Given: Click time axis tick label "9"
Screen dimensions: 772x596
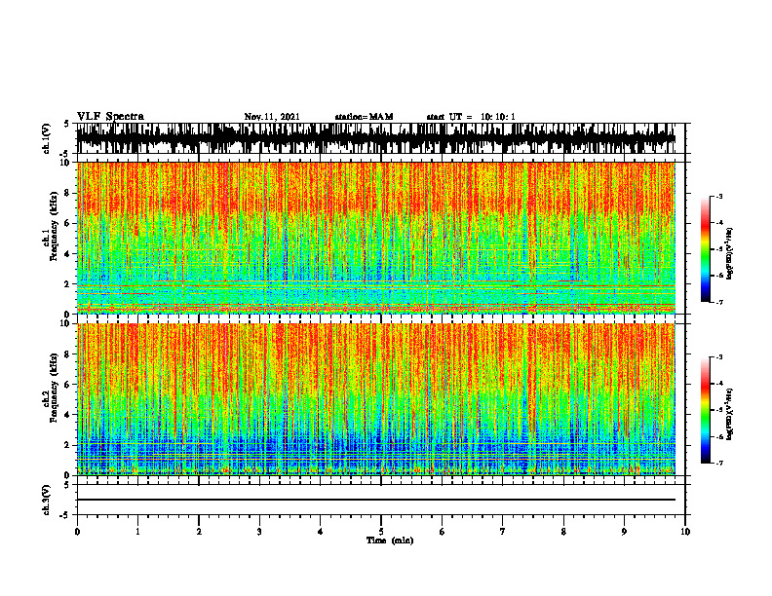Looking at the screenshot, I should pos(624,532).
